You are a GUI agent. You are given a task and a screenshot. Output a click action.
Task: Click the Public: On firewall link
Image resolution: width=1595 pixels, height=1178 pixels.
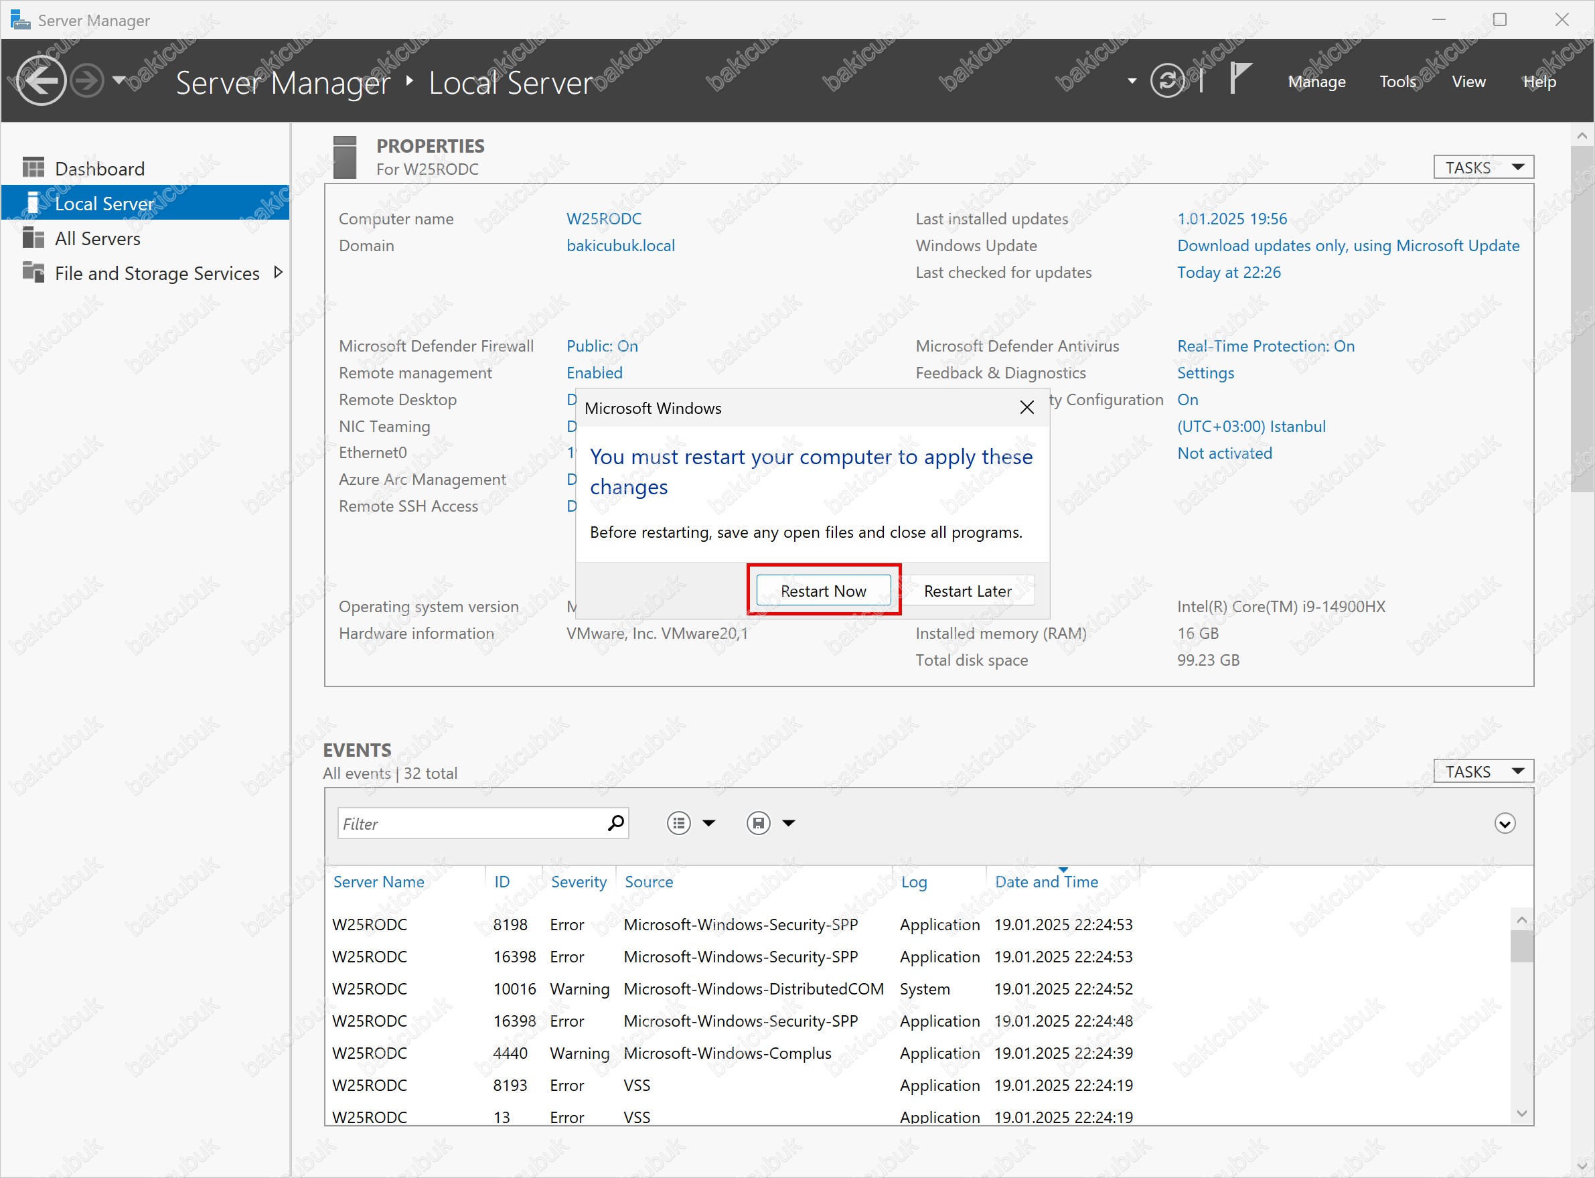tap(602, 346)
